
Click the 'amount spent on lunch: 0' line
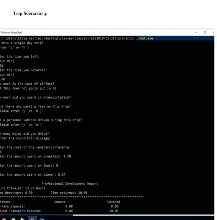(36, 166)
